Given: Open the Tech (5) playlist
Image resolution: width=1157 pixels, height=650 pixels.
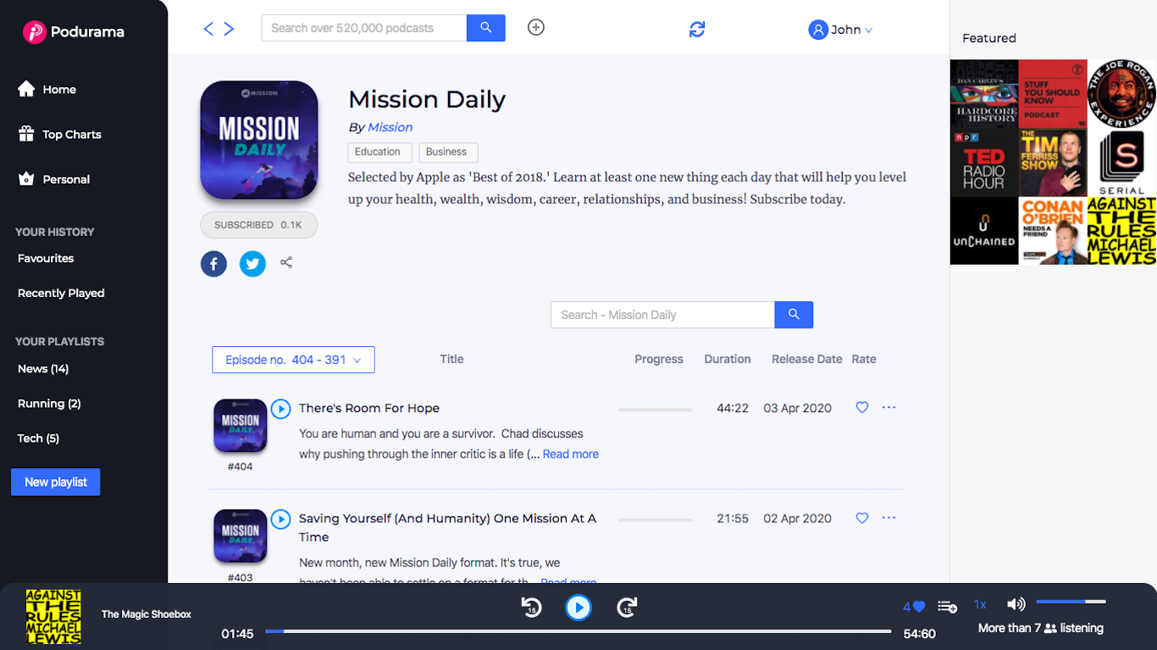Looking at the screenshot, I should click(x=38, y=438).
